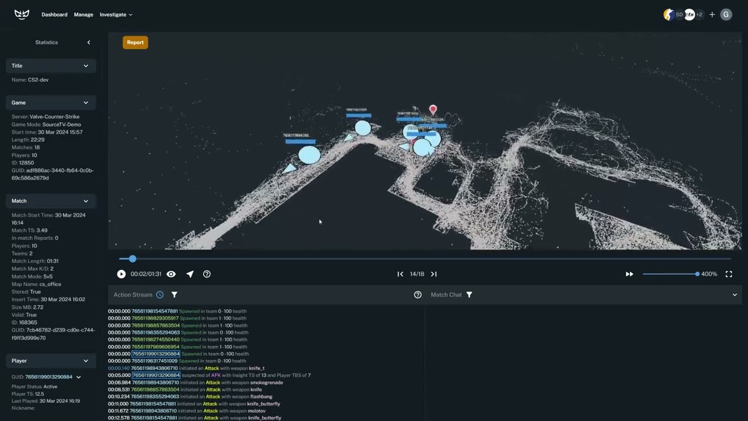This screenshot has width=748, height=421.
Task: Open the G user account avatar
Action: point(726,15)
